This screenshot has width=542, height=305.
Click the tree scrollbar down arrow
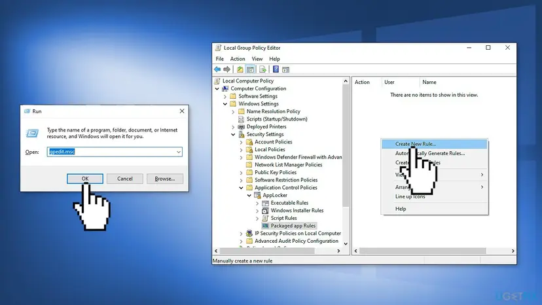tap(346, 243)
